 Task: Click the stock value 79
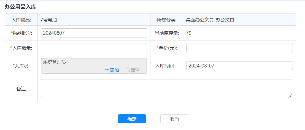189,33
